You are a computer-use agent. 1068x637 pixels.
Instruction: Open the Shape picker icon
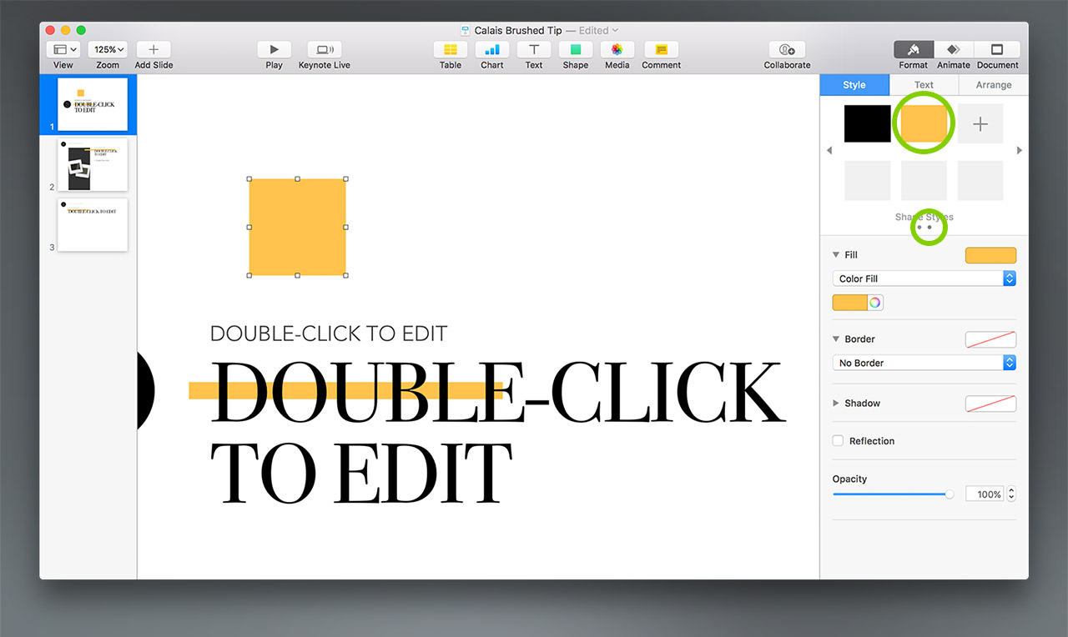coord(575,50)
